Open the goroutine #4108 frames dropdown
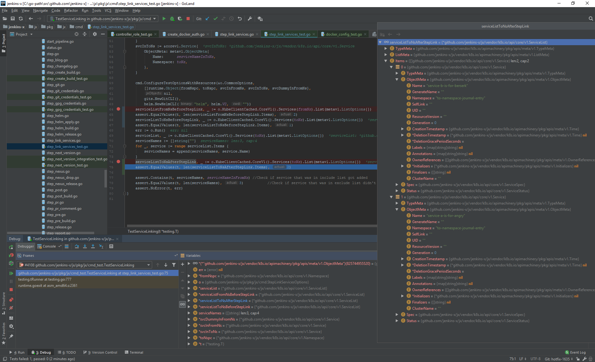 pyautogui.click(x=85, y=265)
